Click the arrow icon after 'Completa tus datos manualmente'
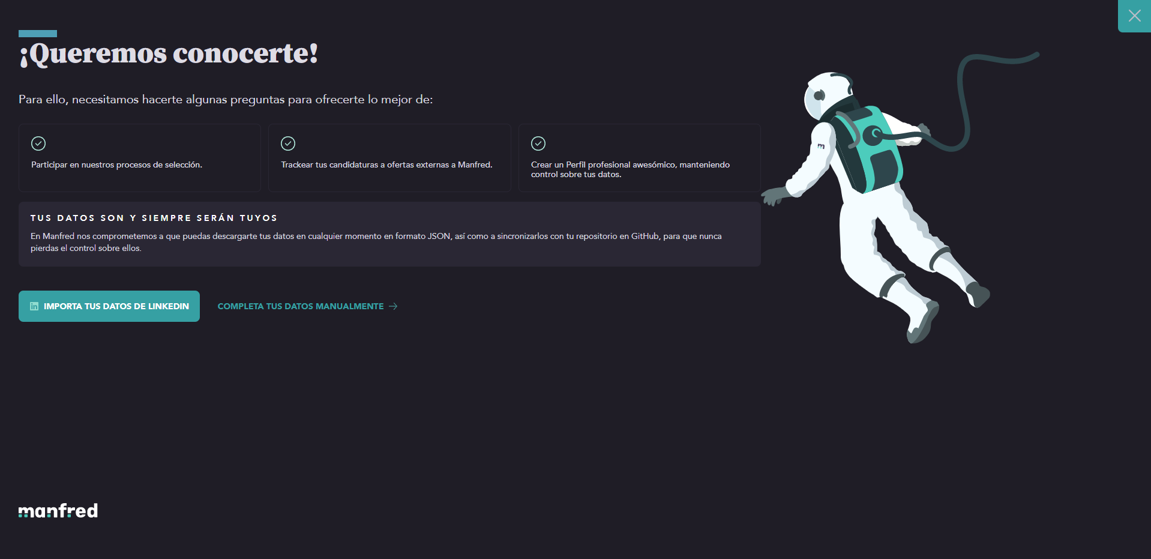This screenshot has height=559, width=1151. pyautogui.click(x=393, y=306)
